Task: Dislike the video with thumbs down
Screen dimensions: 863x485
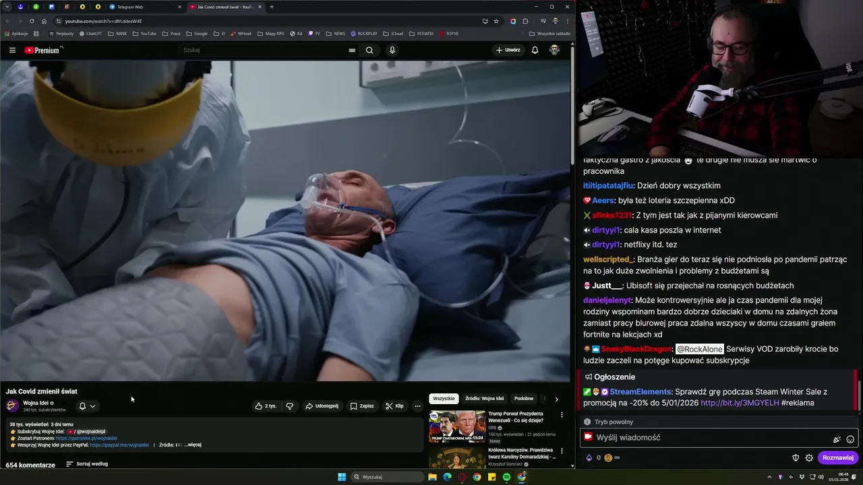Action: (x=290, y=406)
